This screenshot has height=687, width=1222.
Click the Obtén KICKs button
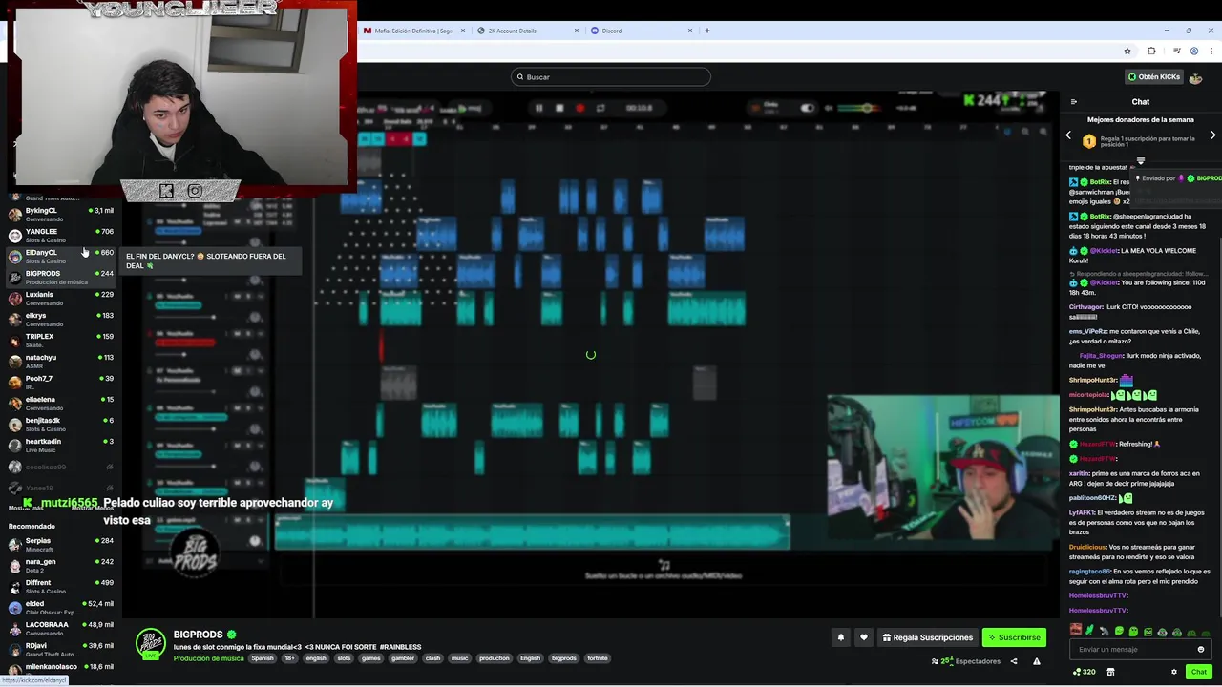tap(1154, 77)
